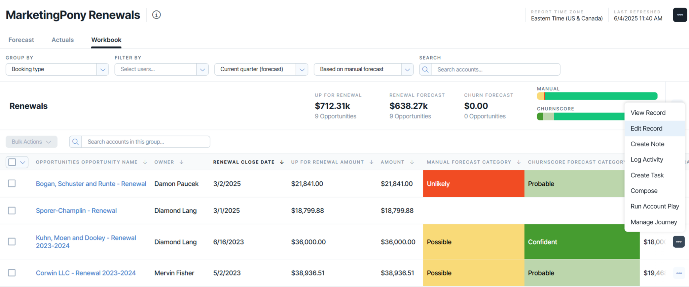Open row actions for Kuhn, Moen and Dooley

(679, 242)
